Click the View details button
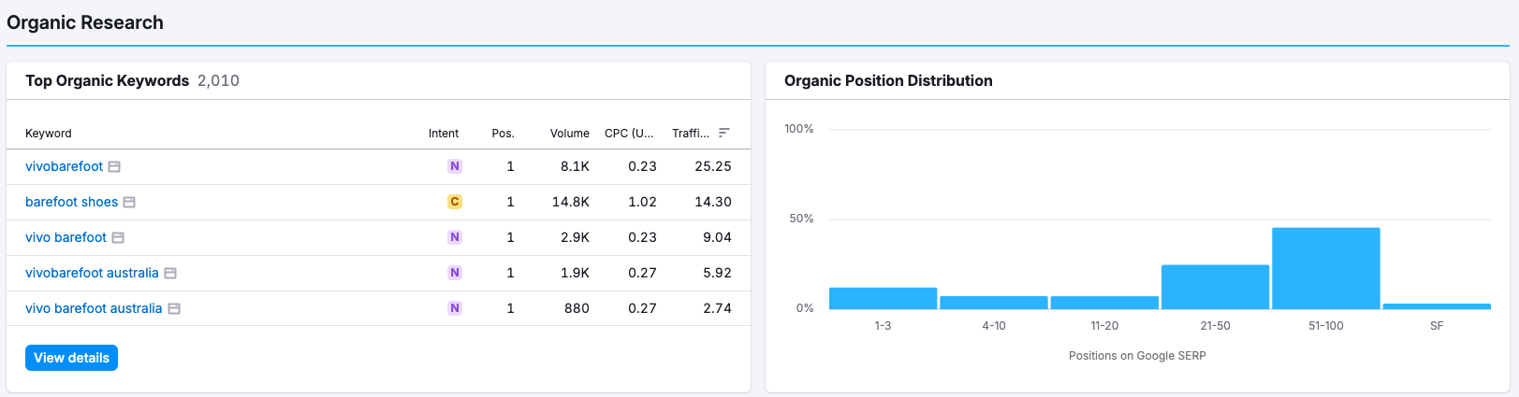 tap(71, 358)
